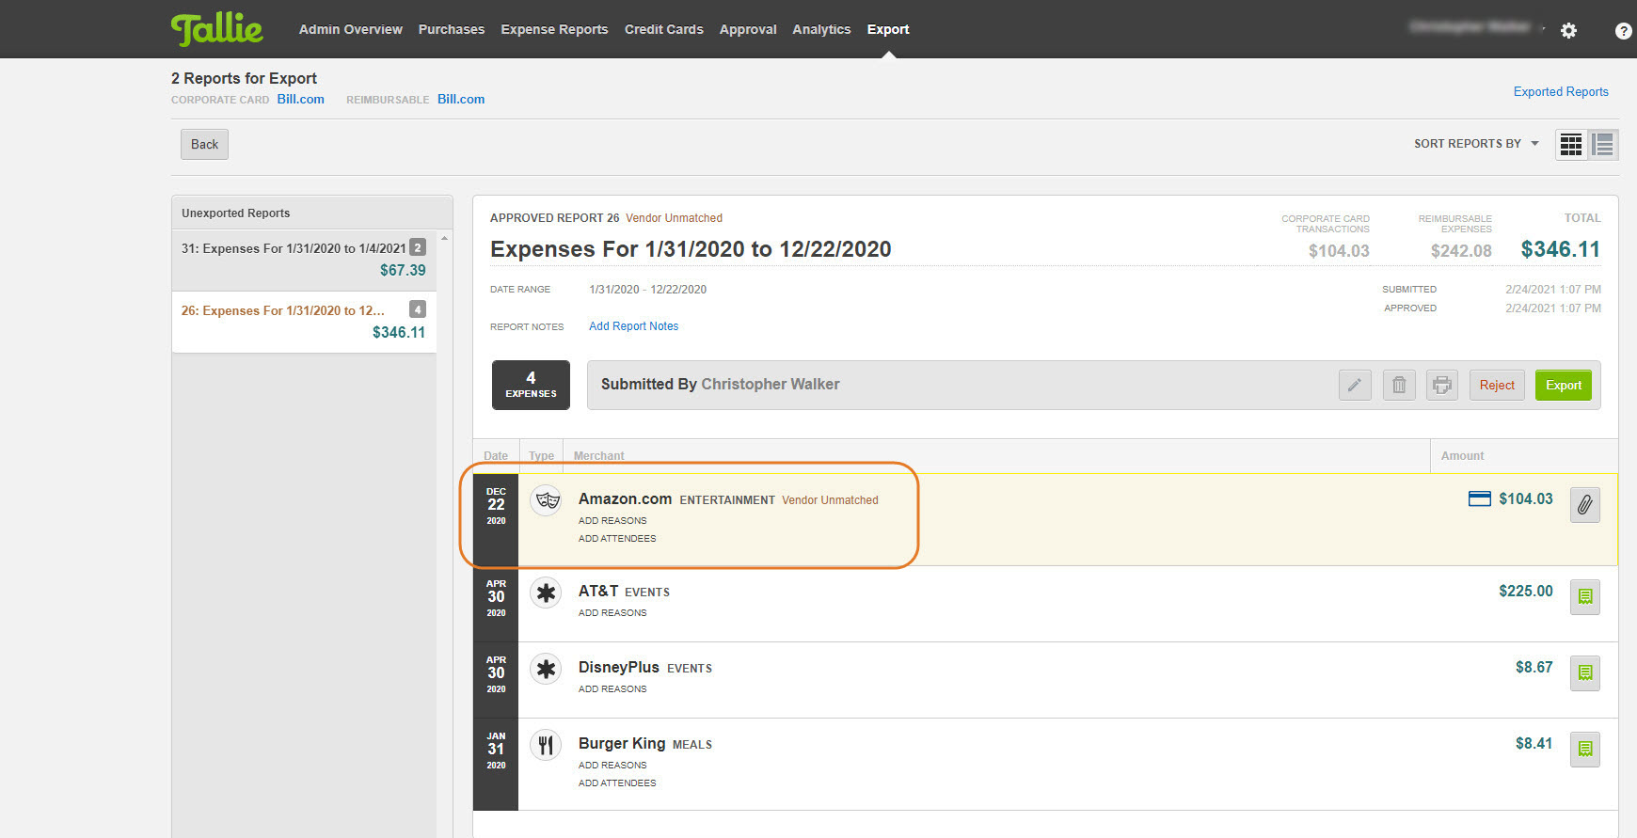
Task: Click the print report icon
Action: pos(1441,385)
